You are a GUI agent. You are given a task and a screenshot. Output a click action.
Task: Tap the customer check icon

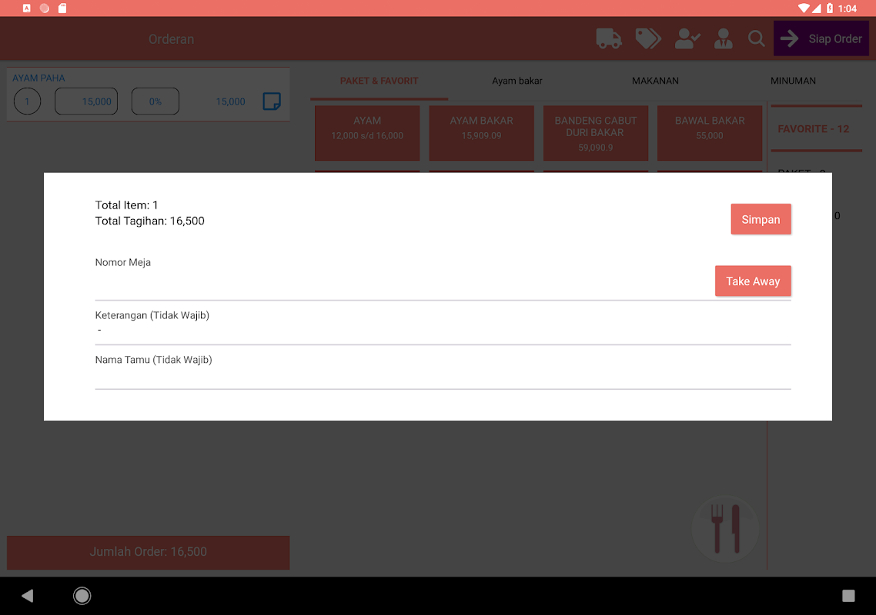click(687, 38)
